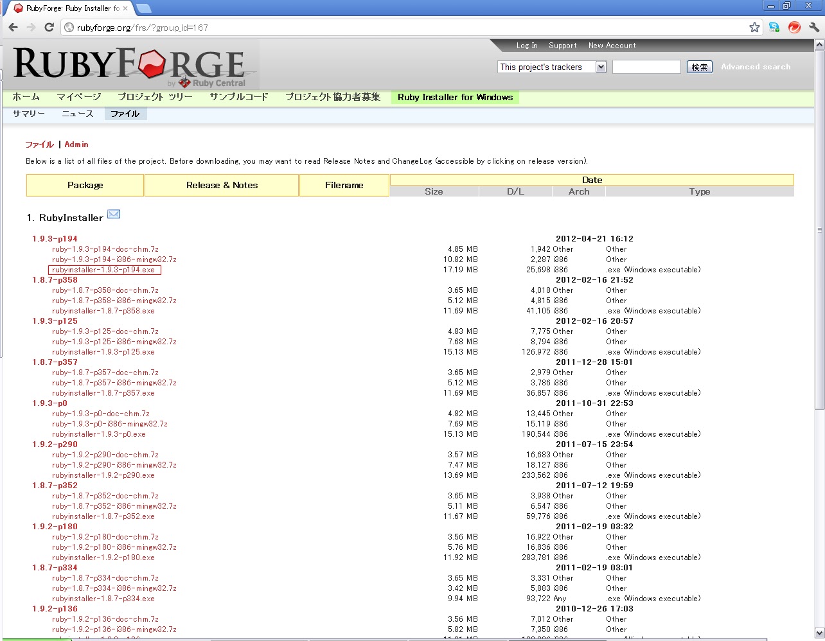The width and height of the screenshot is (825, 641).
Task: Open the Admin link
Action: pyautogui.click(x=76, y=145)
